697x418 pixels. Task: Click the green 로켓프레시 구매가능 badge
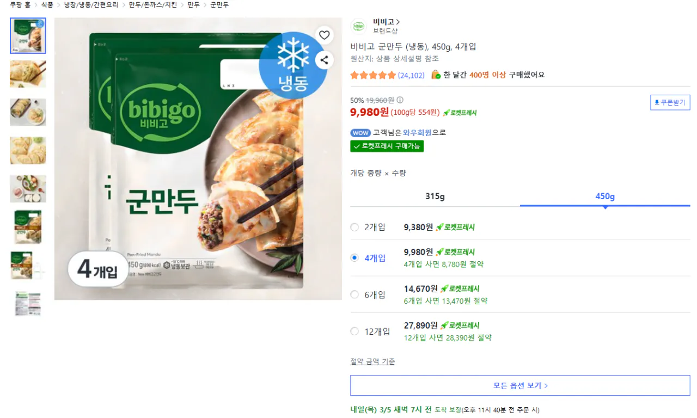click(387, 146)
